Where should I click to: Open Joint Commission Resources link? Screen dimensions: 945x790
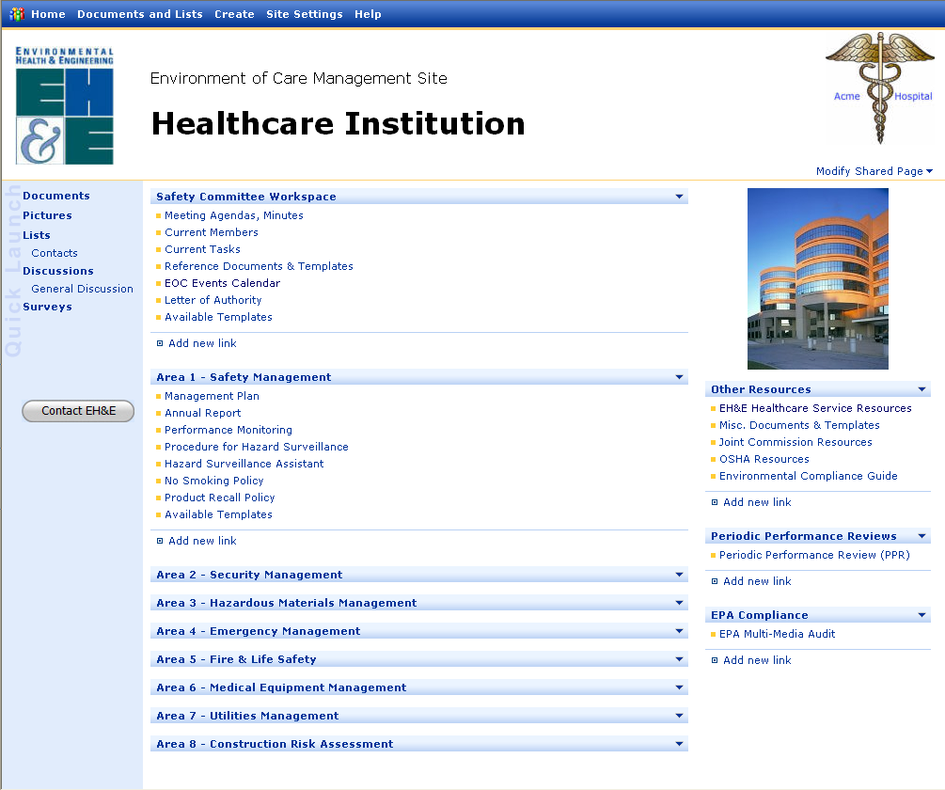795,442
